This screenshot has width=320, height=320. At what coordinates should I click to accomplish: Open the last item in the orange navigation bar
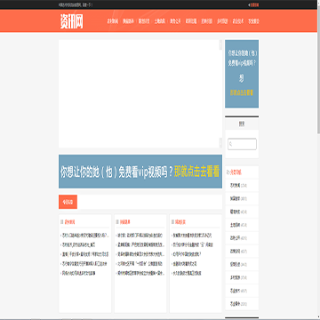253,21
